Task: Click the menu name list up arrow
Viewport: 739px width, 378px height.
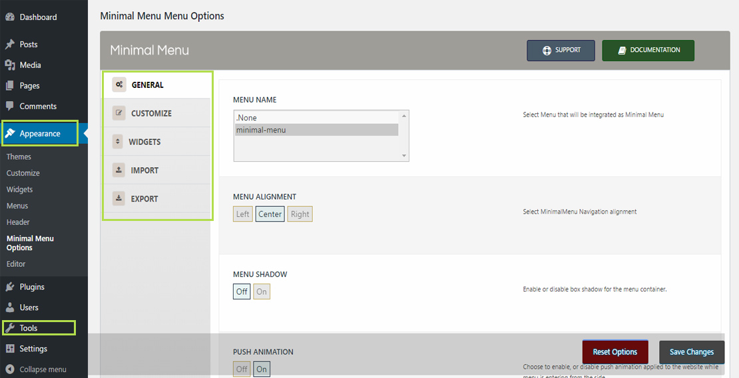Action: [404, 116]
